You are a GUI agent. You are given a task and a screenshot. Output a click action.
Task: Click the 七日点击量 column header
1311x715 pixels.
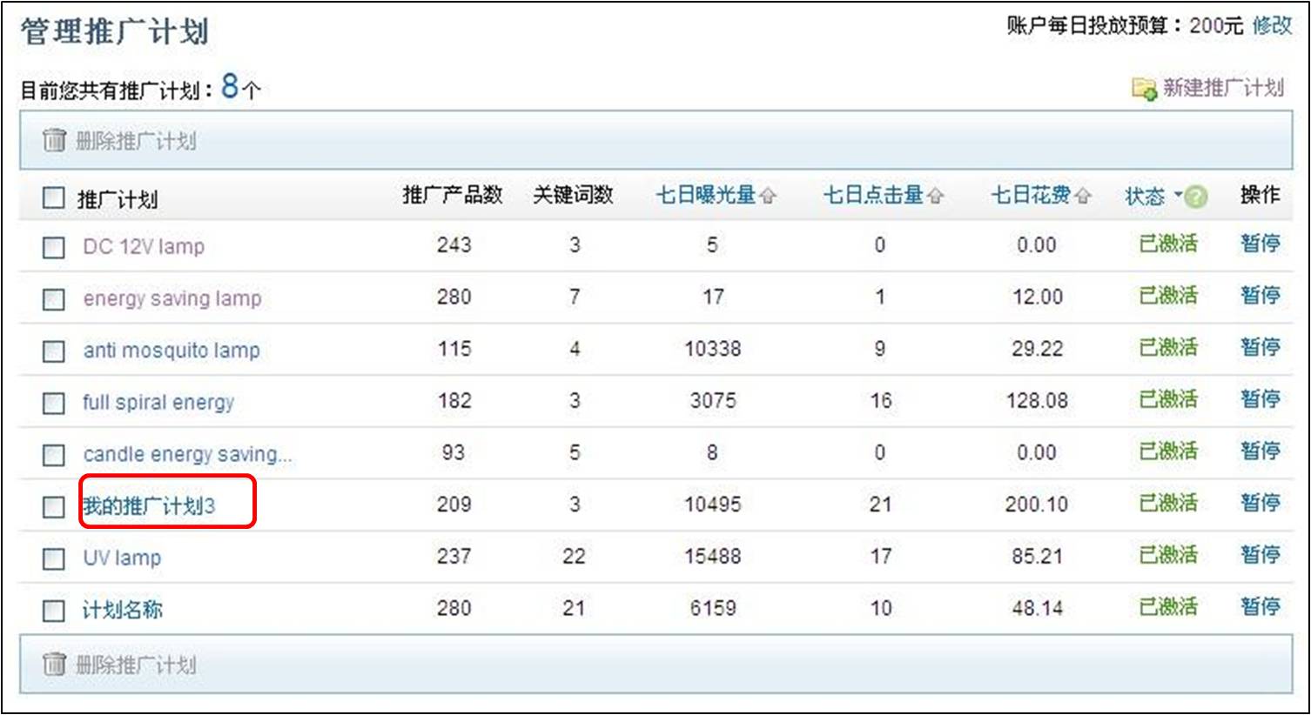pos(874,195)
